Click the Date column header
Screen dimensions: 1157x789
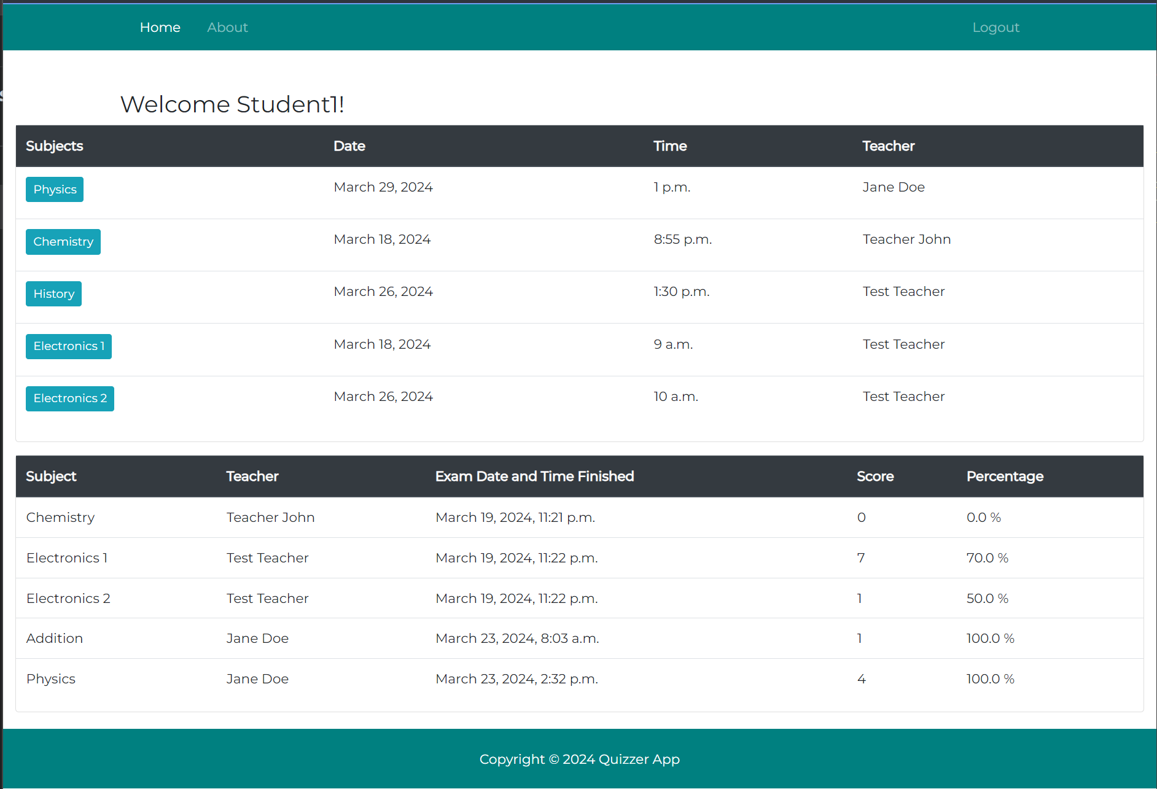point(349,146)
